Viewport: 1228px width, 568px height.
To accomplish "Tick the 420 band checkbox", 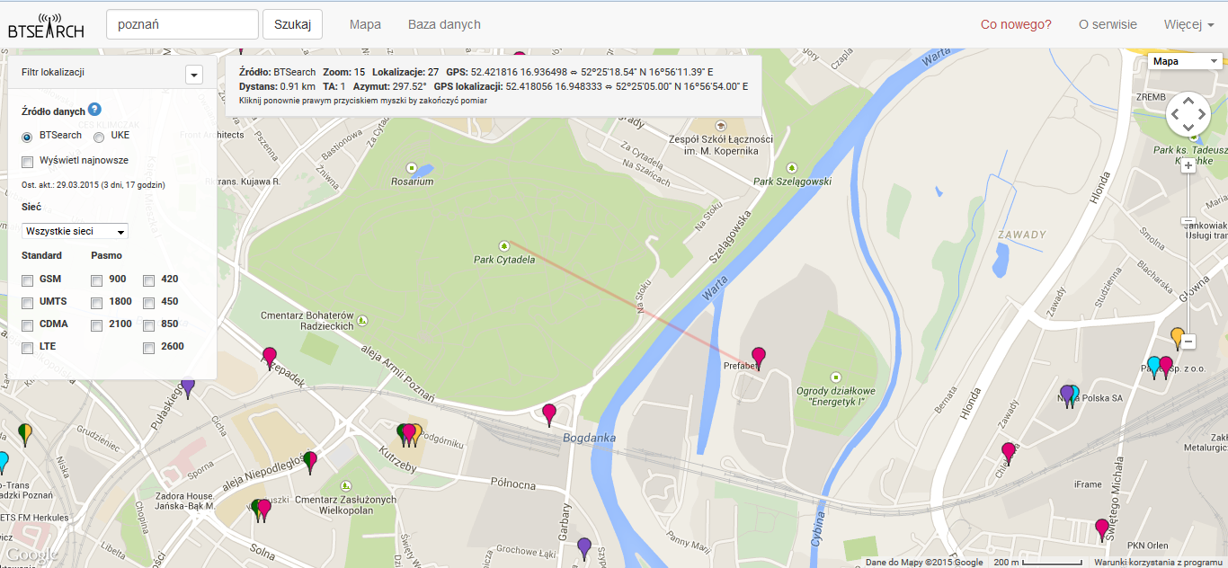I will point(148,280).
